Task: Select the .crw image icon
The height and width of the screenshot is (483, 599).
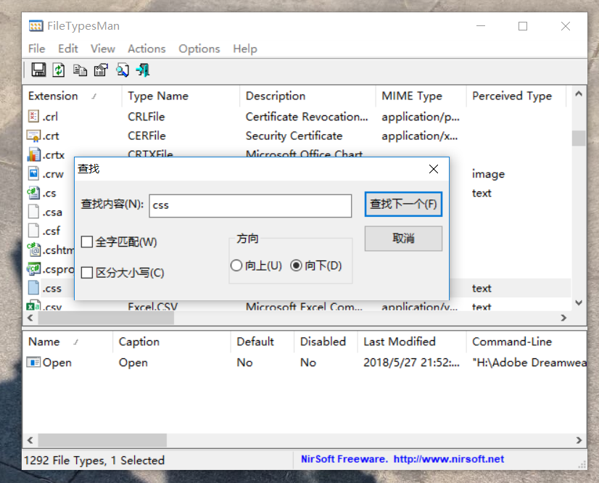Action: (33, 173)
